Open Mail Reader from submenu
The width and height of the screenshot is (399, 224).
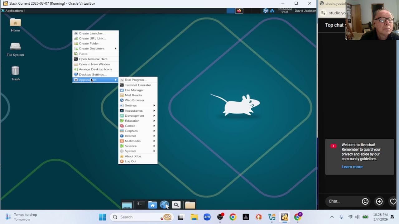click(x=138, y=95)
